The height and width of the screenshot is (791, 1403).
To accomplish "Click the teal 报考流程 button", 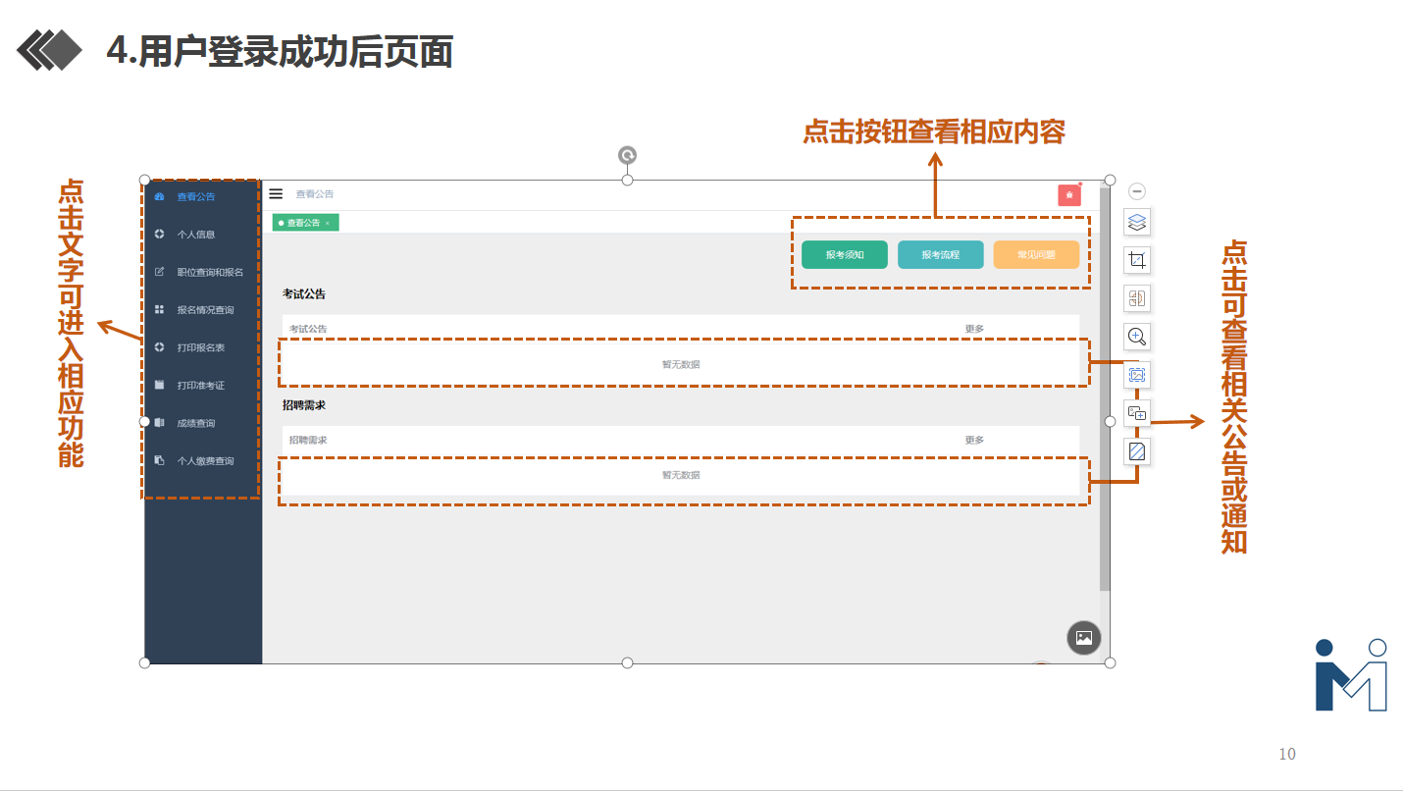I will pos(940,255).
